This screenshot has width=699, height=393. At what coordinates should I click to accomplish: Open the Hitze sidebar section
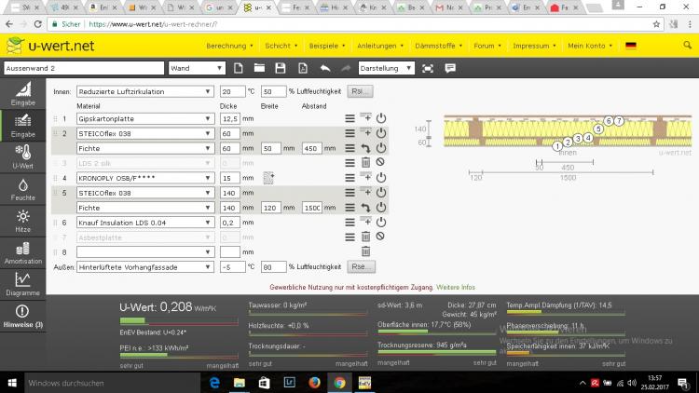[x=21, y=221]
